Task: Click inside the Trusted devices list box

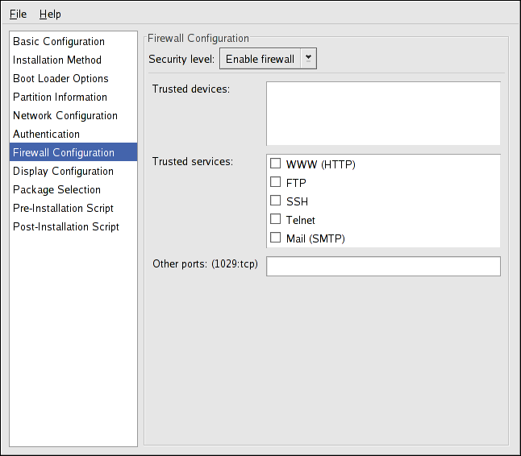Action: point(383,113)
